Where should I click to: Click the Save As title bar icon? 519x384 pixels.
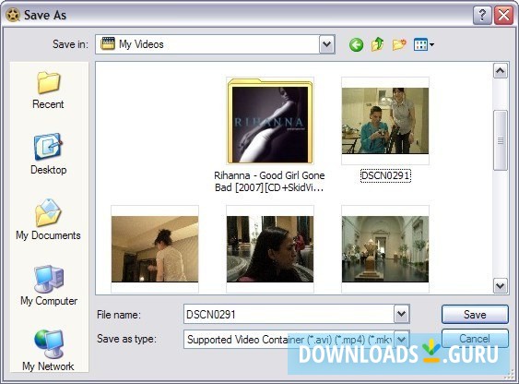pos(13,16)
